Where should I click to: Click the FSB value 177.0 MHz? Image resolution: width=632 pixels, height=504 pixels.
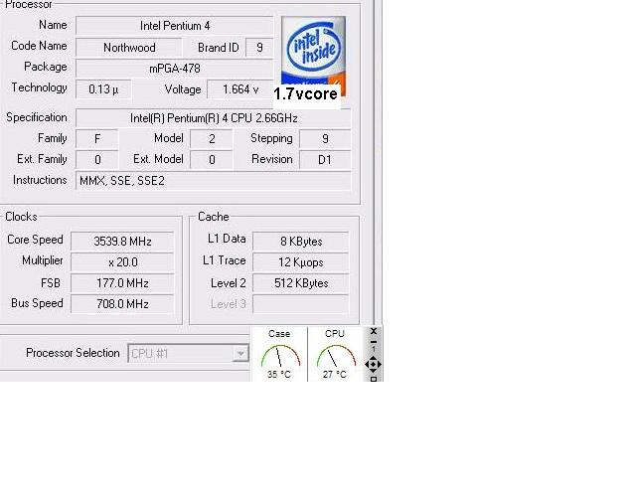[x=122, y=283]
